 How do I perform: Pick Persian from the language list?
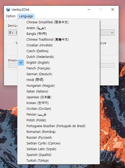(x=59, y=115)
